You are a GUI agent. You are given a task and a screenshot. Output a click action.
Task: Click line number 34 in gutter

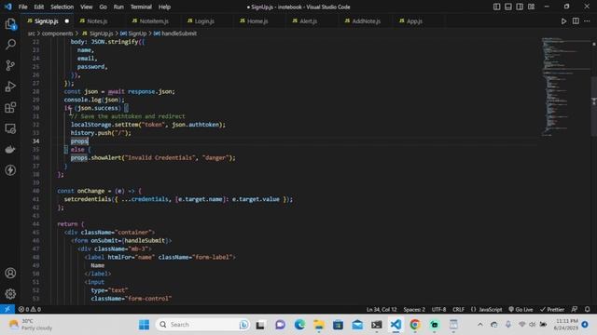point(35,141)
